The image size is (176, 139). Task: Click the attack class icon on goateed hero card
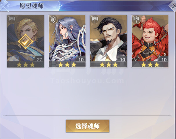pyautogui.click(x=95, y=19)
